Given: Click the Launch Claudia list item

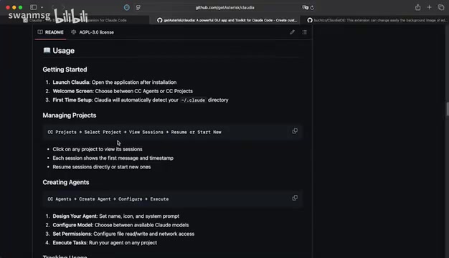Looking at the screenshot, I should pos(115,82).
